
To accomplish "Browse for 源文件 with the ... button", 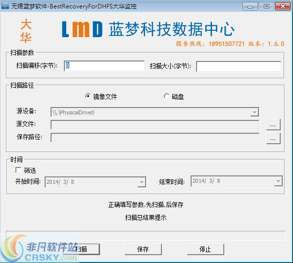I will (273, 124).
